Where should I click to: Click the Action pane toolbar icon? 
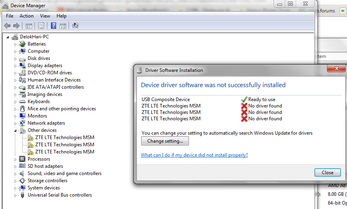pos(63,26)
